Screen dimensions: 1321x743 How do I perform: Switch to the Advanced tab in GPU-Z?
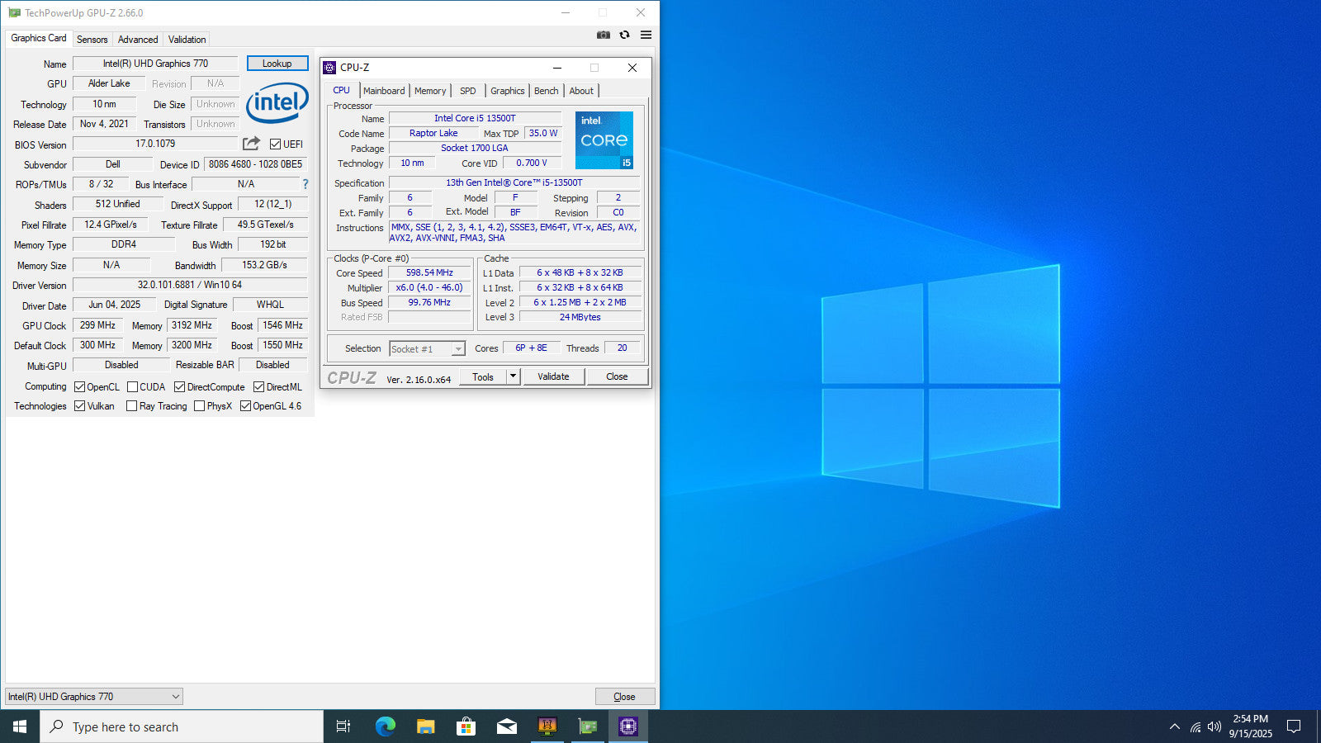(x=137, y=39)
